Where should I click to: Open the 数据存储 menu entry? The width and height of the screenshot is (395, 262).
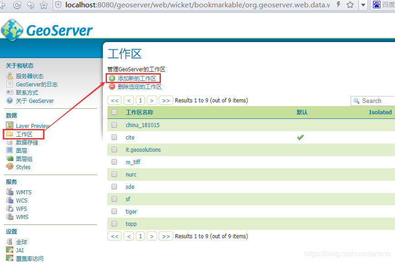tap(27, 143)
